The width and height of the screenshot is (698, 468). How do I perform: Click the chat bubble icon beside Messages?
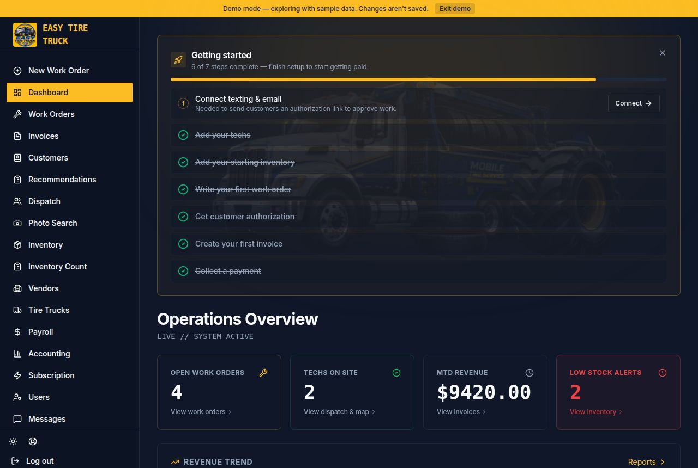tap(17, 419)
